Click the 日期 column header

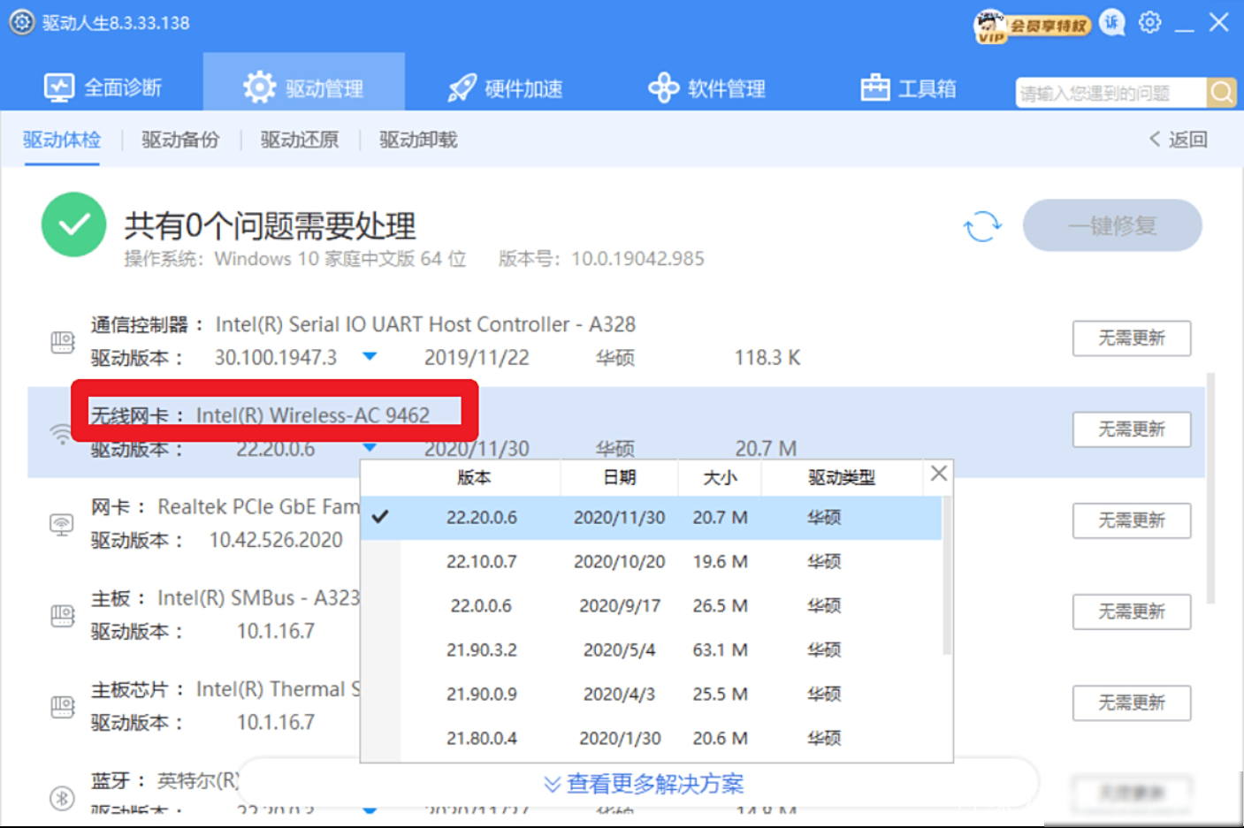tap(619, 478)
